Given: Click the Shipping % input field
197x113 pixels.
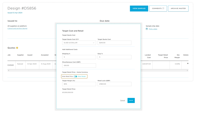Looking at the screenshot, I should (x=79, y=57).
